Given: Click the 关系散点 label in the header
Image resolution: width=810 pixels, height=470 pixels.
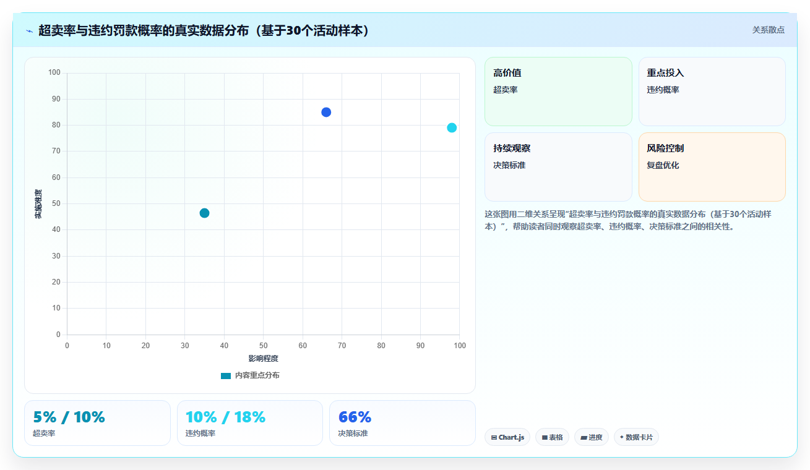Looking at the screenshot, I should [x=768, y=30].
